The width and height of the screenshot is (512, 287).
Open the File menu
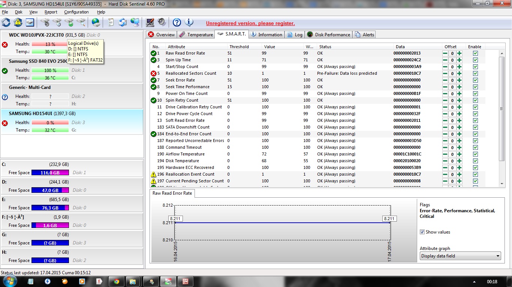tap(5, 12)
